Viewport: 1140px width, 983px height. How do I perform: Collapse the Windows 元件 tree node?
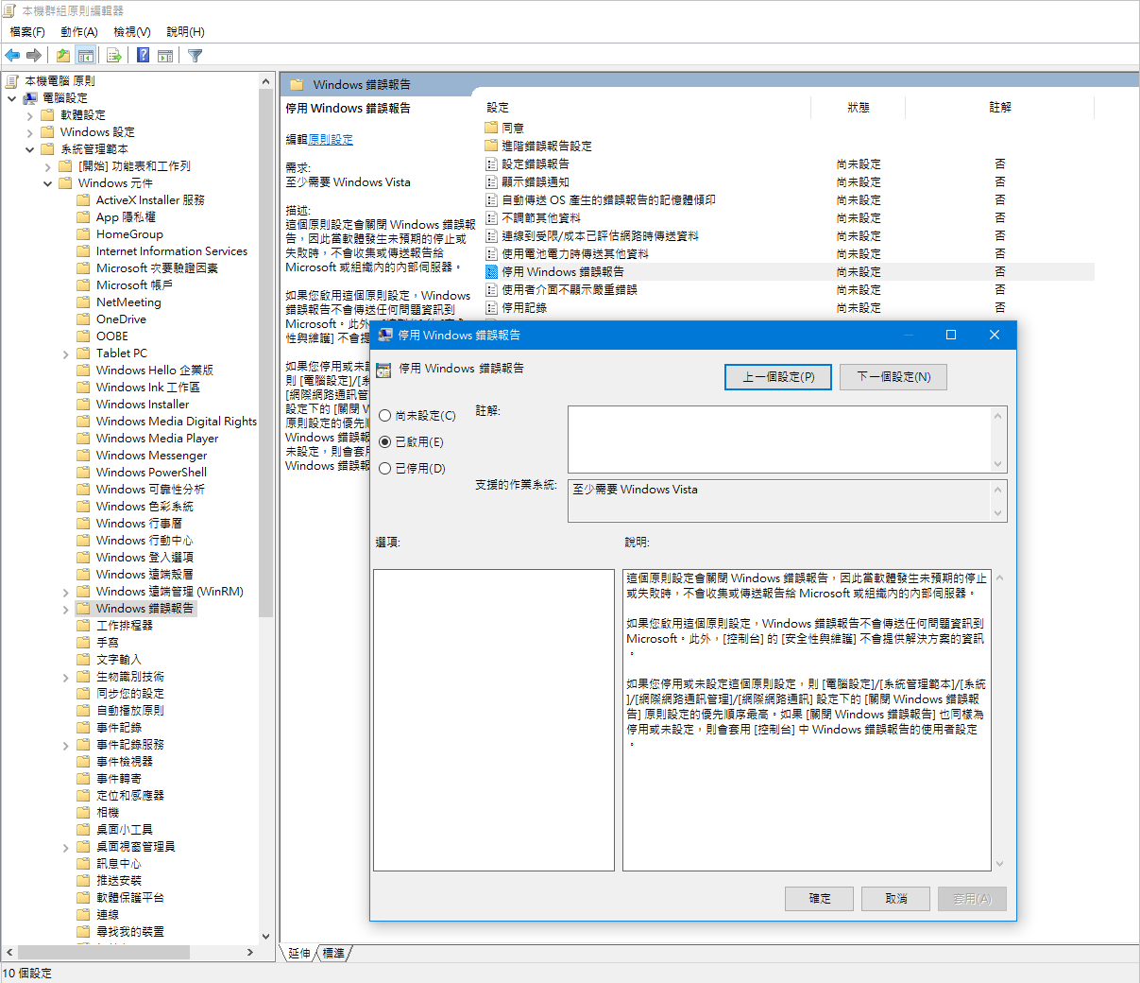(48, 183)
